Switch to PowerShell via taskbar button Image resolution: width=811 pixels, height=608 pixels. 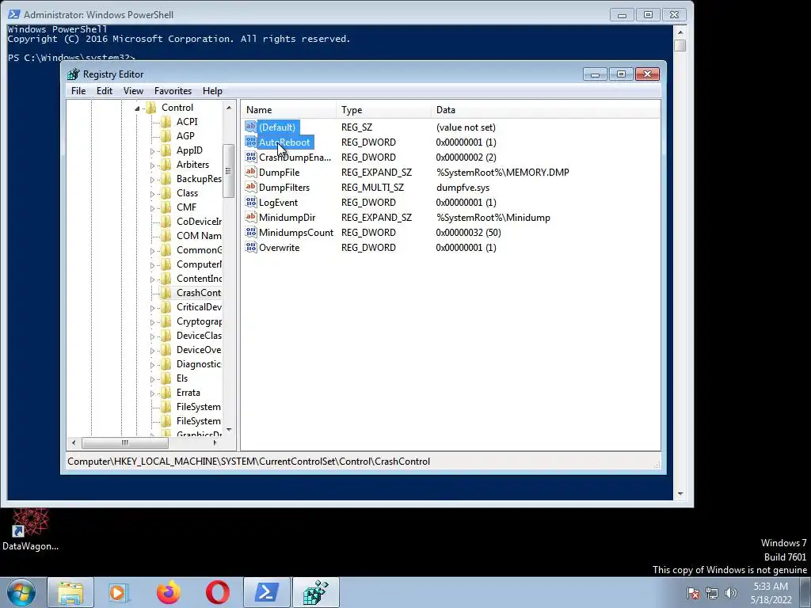[267, 592]
